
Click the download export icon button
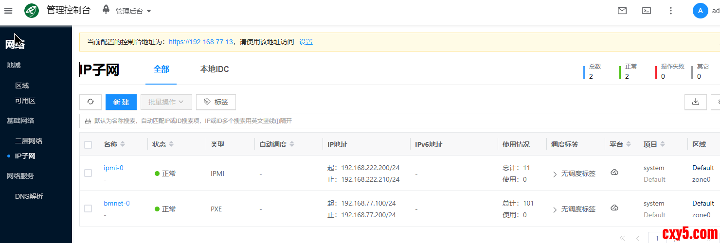point(696,102)
